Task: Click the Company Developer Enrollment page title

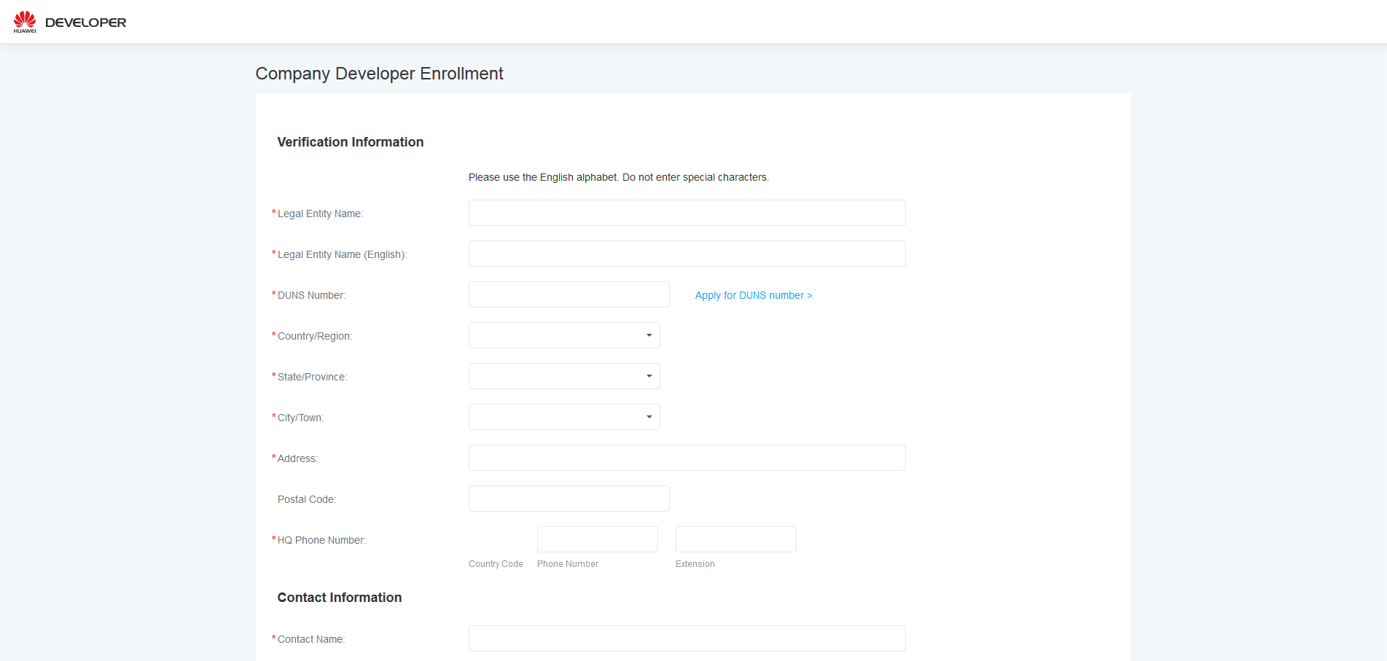Action: click(x=379, y=74)
